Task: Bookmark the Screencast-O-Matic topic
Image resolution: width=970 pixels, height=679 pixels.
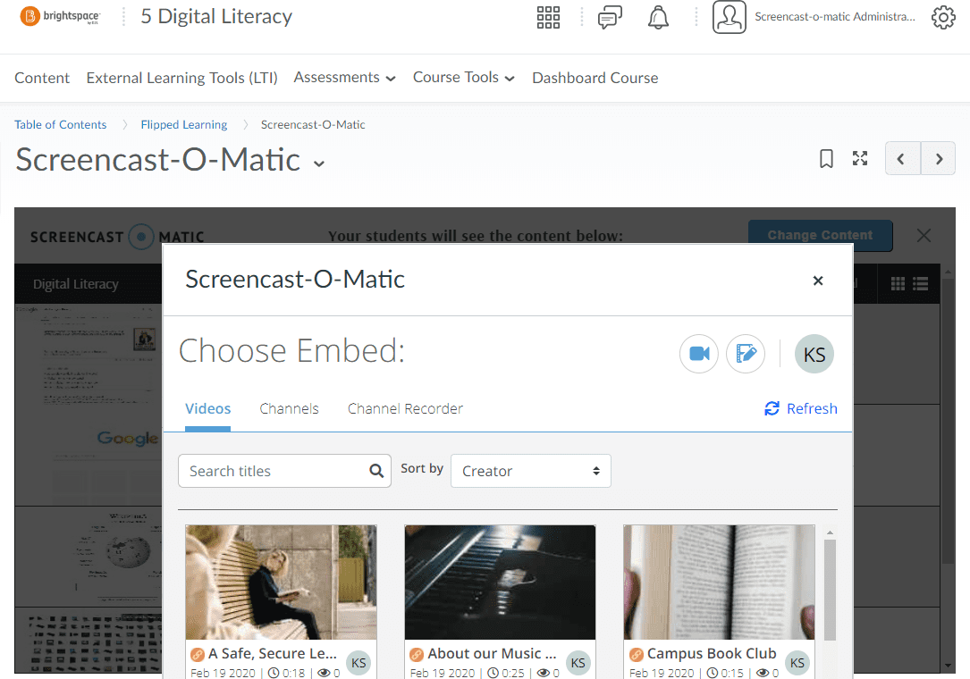Action: (x=826, y=159)
